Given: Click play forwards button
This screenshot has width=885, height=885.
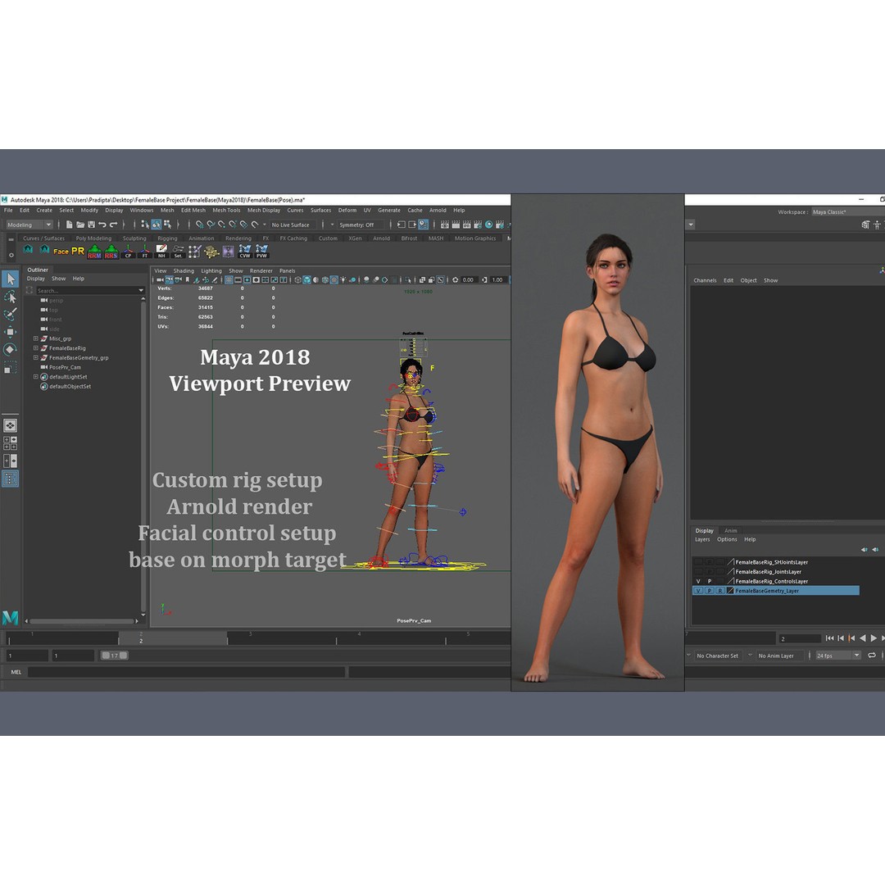Looking at the screenshot, I should tap(874, 638).
